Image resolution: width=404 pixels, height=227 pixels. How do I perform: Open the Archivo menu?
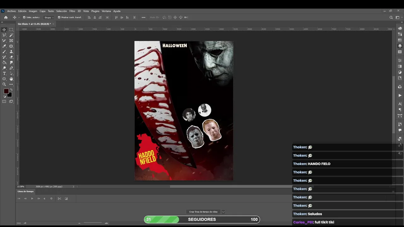(x=11, y=11)
